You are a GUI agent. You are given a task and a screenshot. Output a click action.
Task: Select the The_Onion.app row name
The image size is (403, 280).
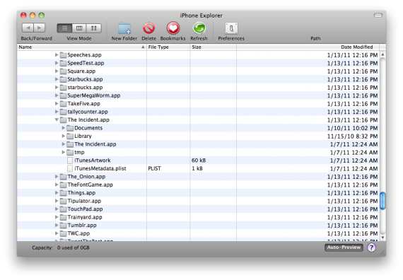tap(86, 177)
